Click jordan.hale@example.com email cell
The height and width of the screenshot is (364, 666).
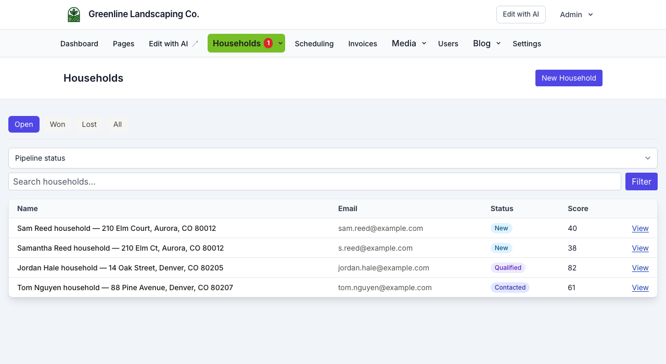(x=383, y=268)
